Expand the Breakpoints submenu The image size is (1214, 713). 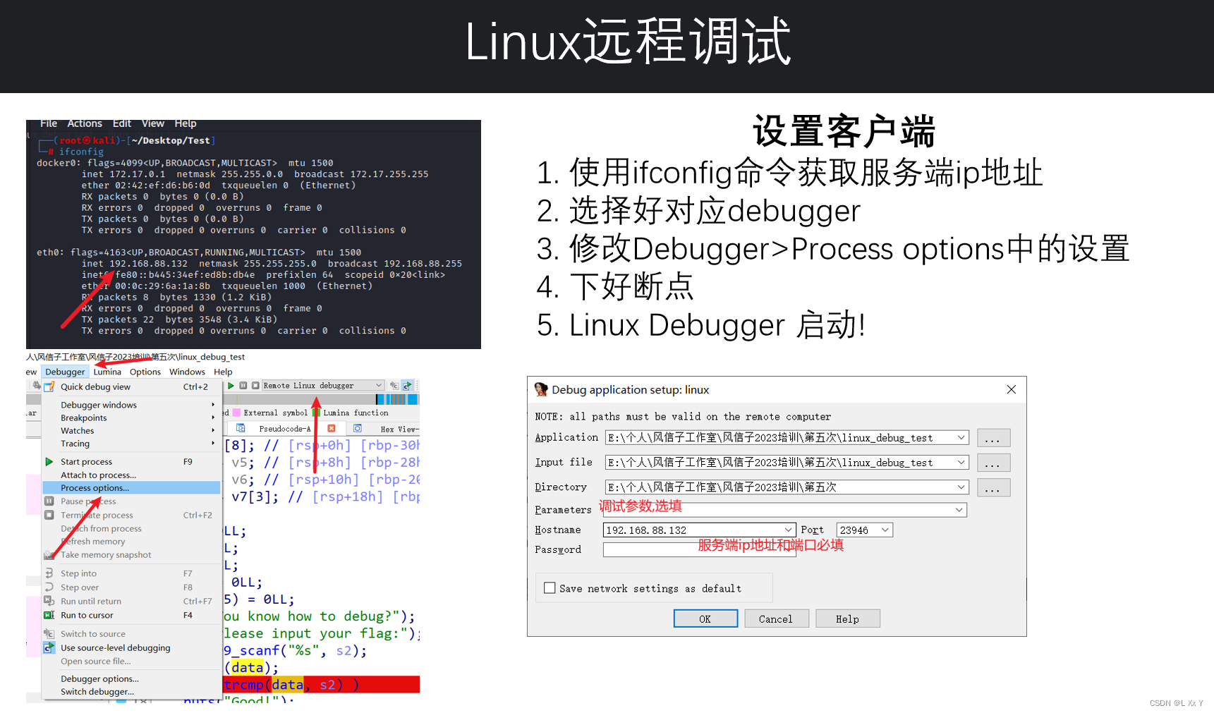(x=131, y=418)
